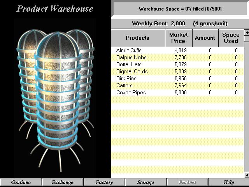Screen dimensions: 249x187
Task: Click the Products column header
Action: (138, 38)
